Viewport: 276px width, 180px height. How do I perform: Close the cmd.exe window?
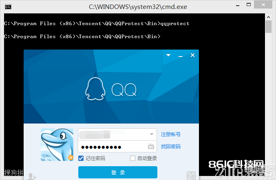click(x=263, y=5)
